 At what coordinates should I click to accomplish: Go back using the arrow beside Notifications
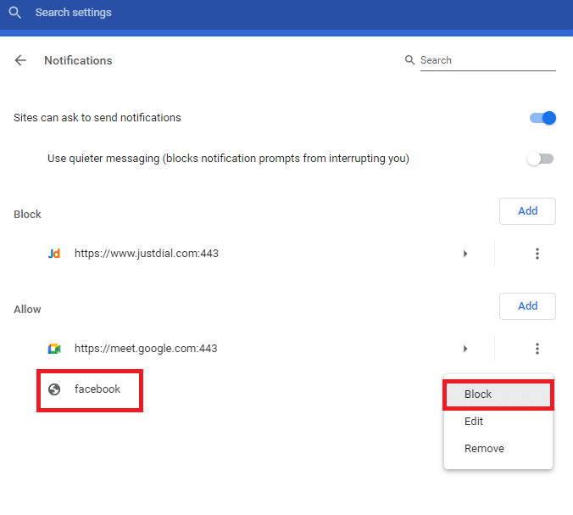pos(21,60)
